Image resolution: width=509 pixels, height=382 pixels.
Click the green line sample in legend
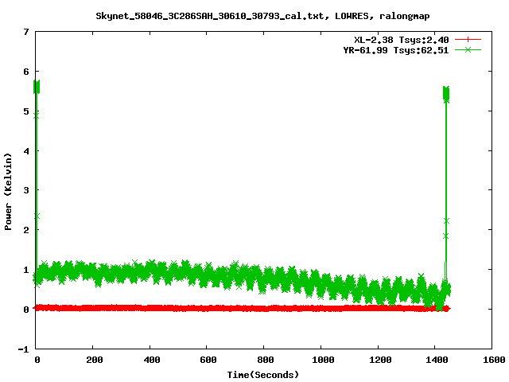468,50
